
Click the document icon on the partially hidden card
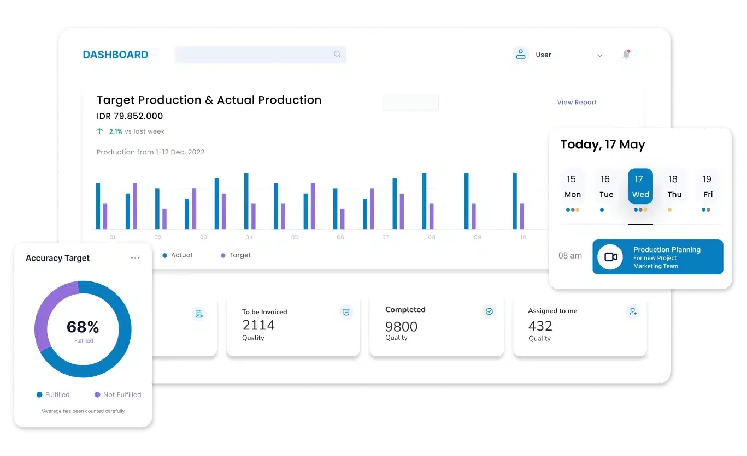[199, 314]
